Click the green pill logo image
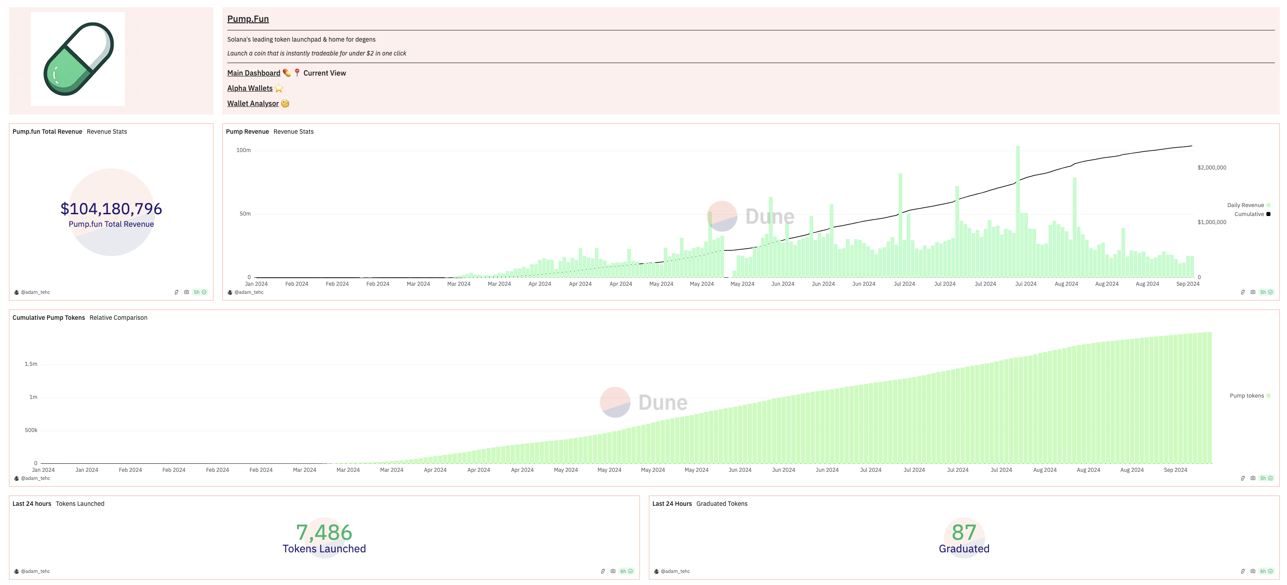1287x585 pixels. (78, 59)
